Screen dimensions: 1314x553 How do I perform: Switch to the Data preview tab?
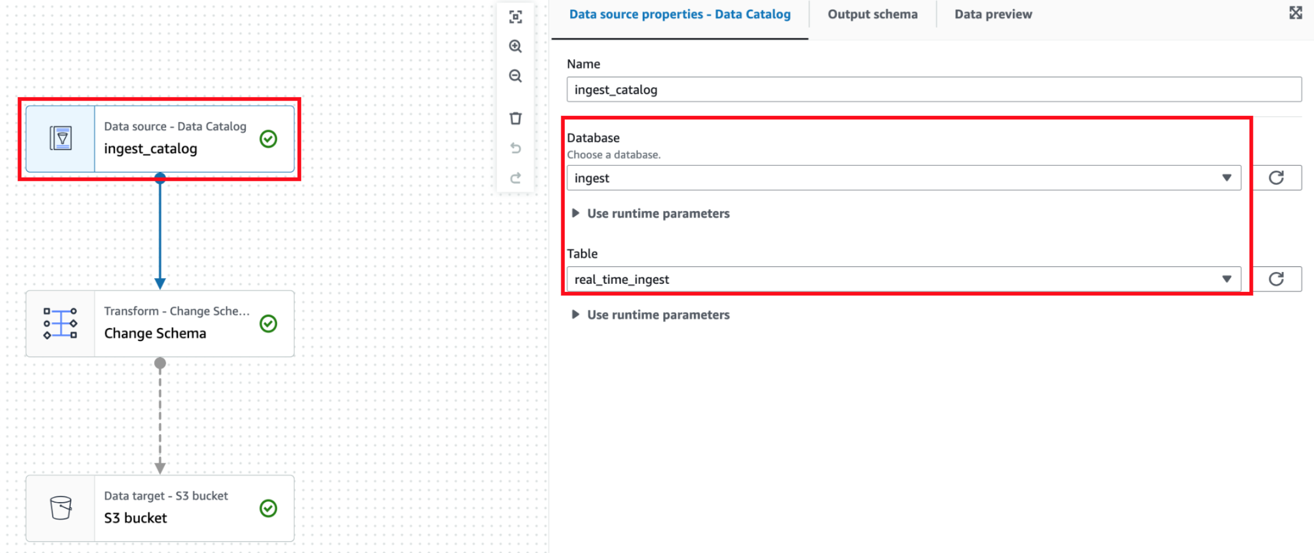[992, 14]
